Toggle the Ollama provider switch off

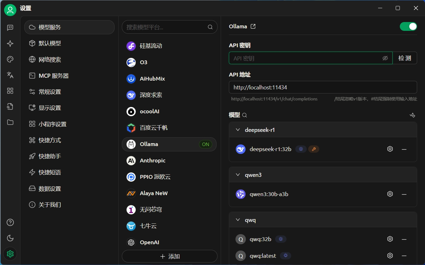(x=408, y=26)
